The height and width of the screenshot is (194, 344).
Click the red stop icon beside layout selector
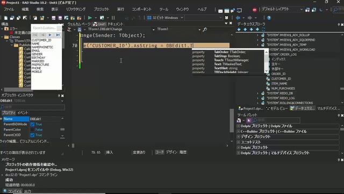click(x=254, y=10)
